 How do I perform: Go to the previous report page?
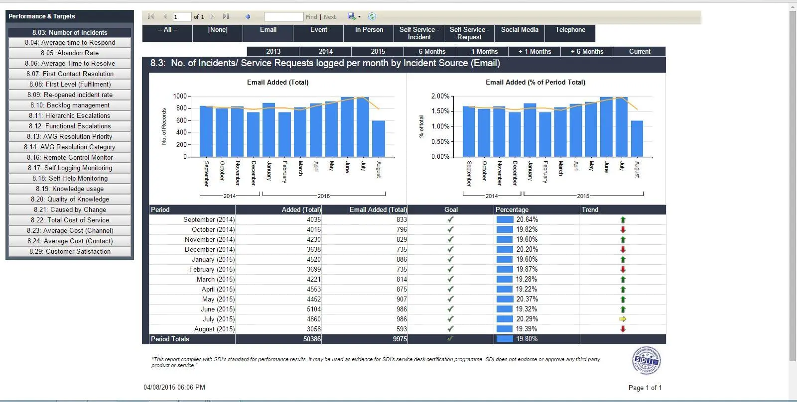point(165,16)
